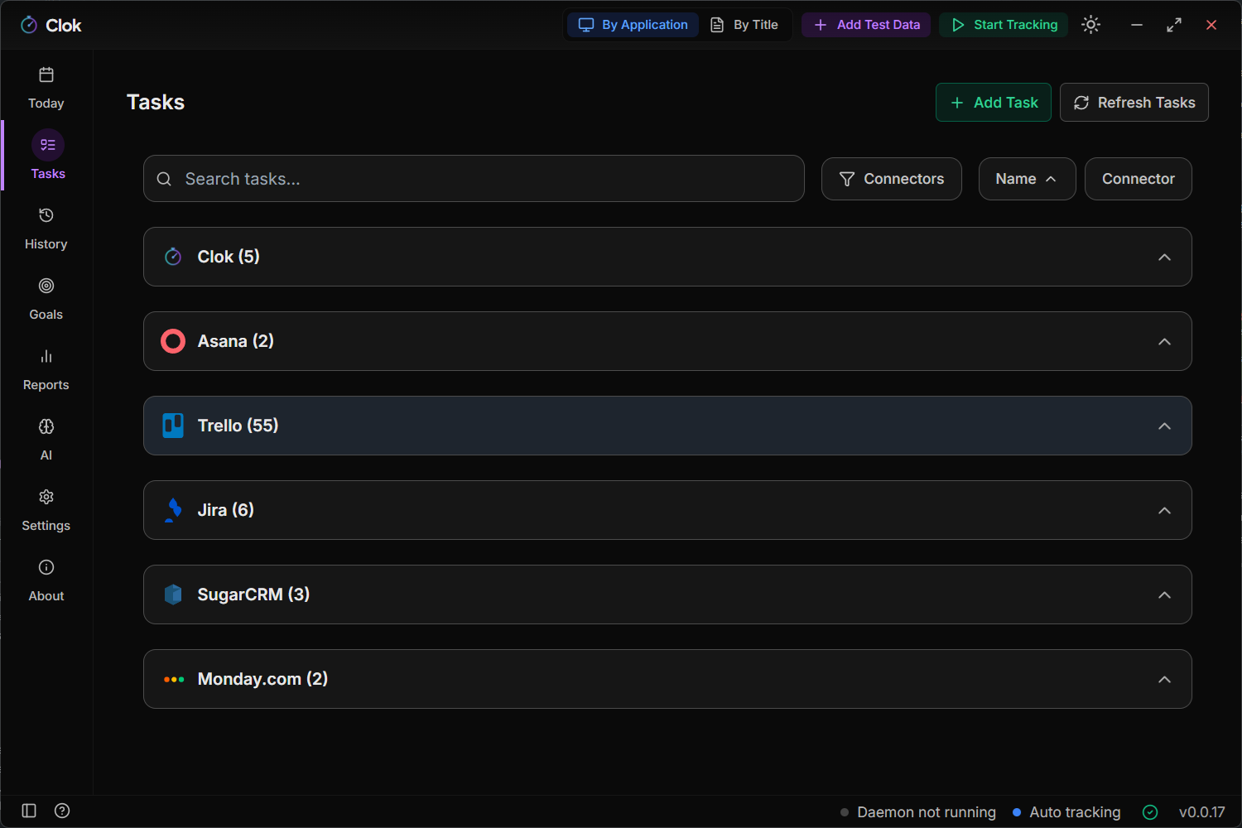Click Refresh Tasks button

[1134, 103]
